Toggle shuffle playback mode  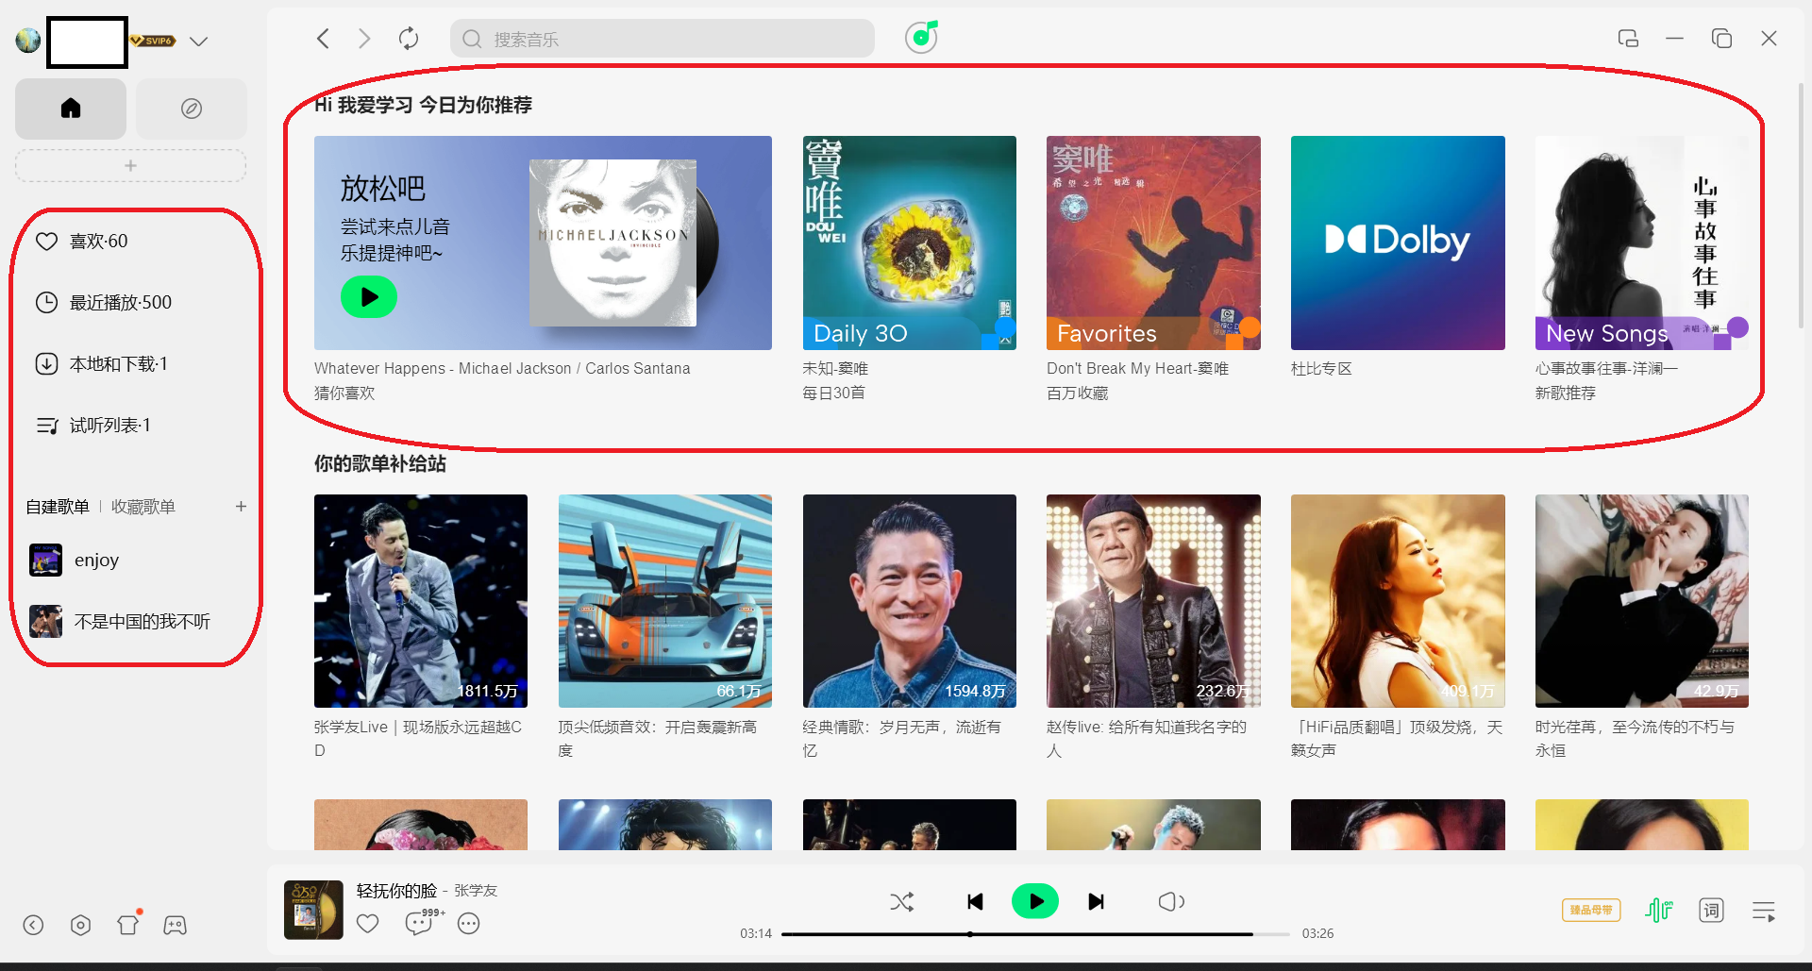coord(902,902)
